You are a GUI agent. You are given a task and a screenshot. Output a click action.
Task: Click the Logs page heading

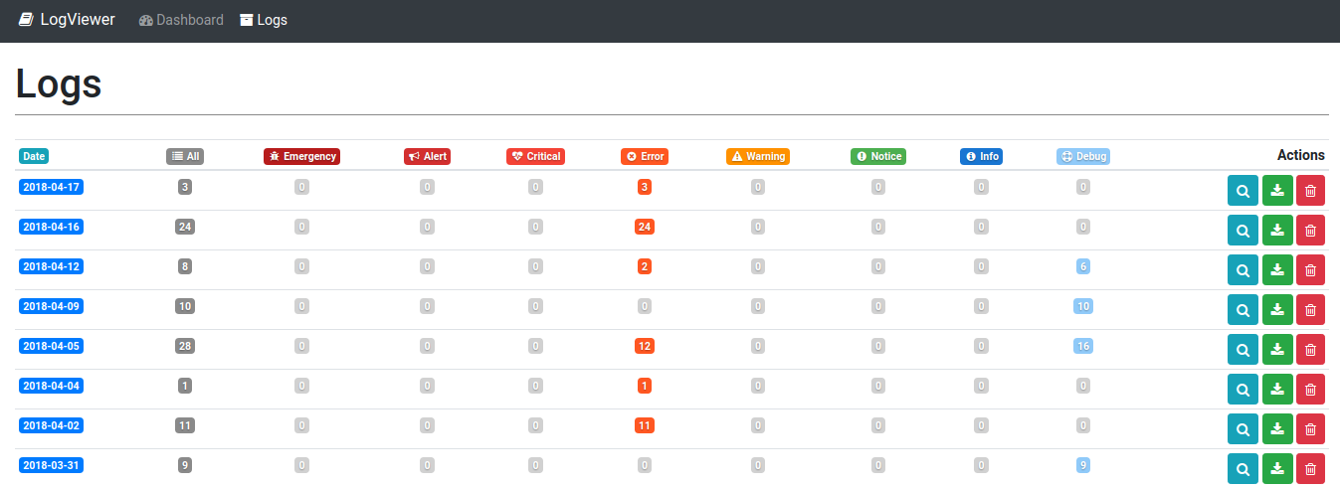[59, 83]
